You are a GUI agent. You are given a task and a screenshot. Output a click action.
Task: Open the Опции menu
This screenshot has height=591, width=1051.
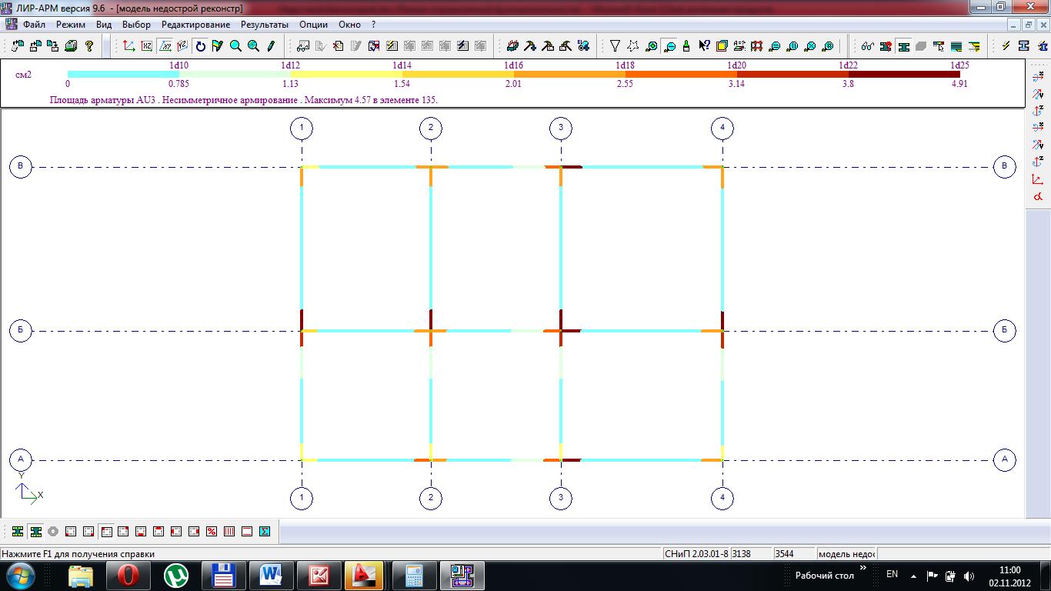point(313,25)
